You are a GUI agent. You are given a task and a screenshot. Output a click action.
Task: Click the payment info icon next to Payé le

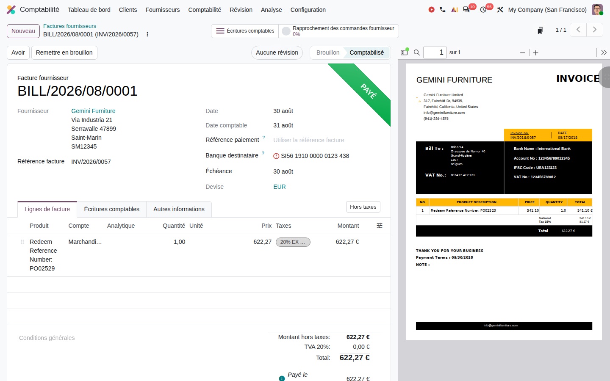point(282,378)
